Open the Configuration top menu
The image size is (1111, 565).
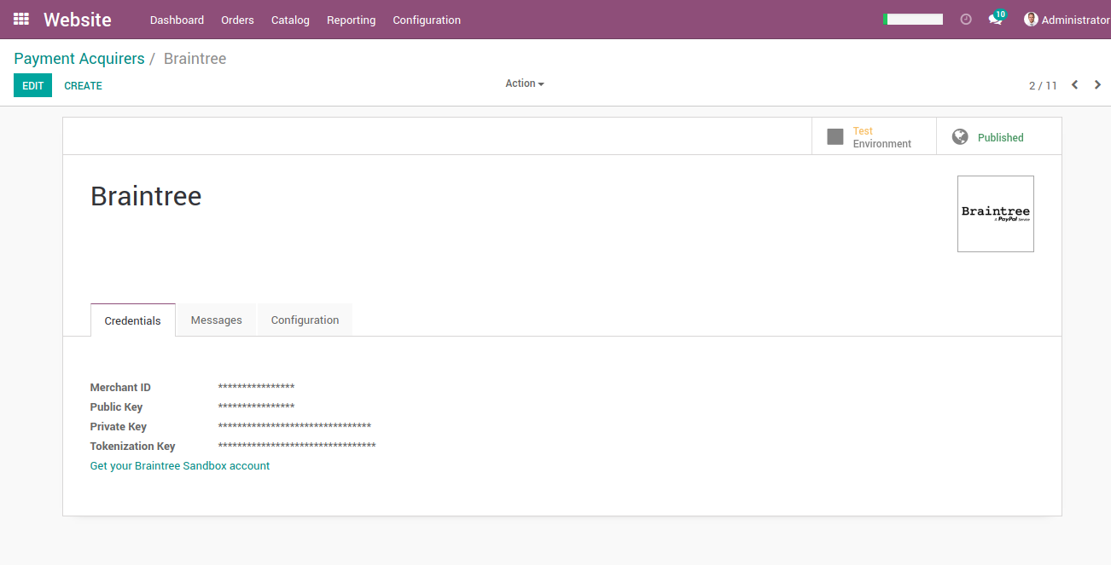coord(427,20)
